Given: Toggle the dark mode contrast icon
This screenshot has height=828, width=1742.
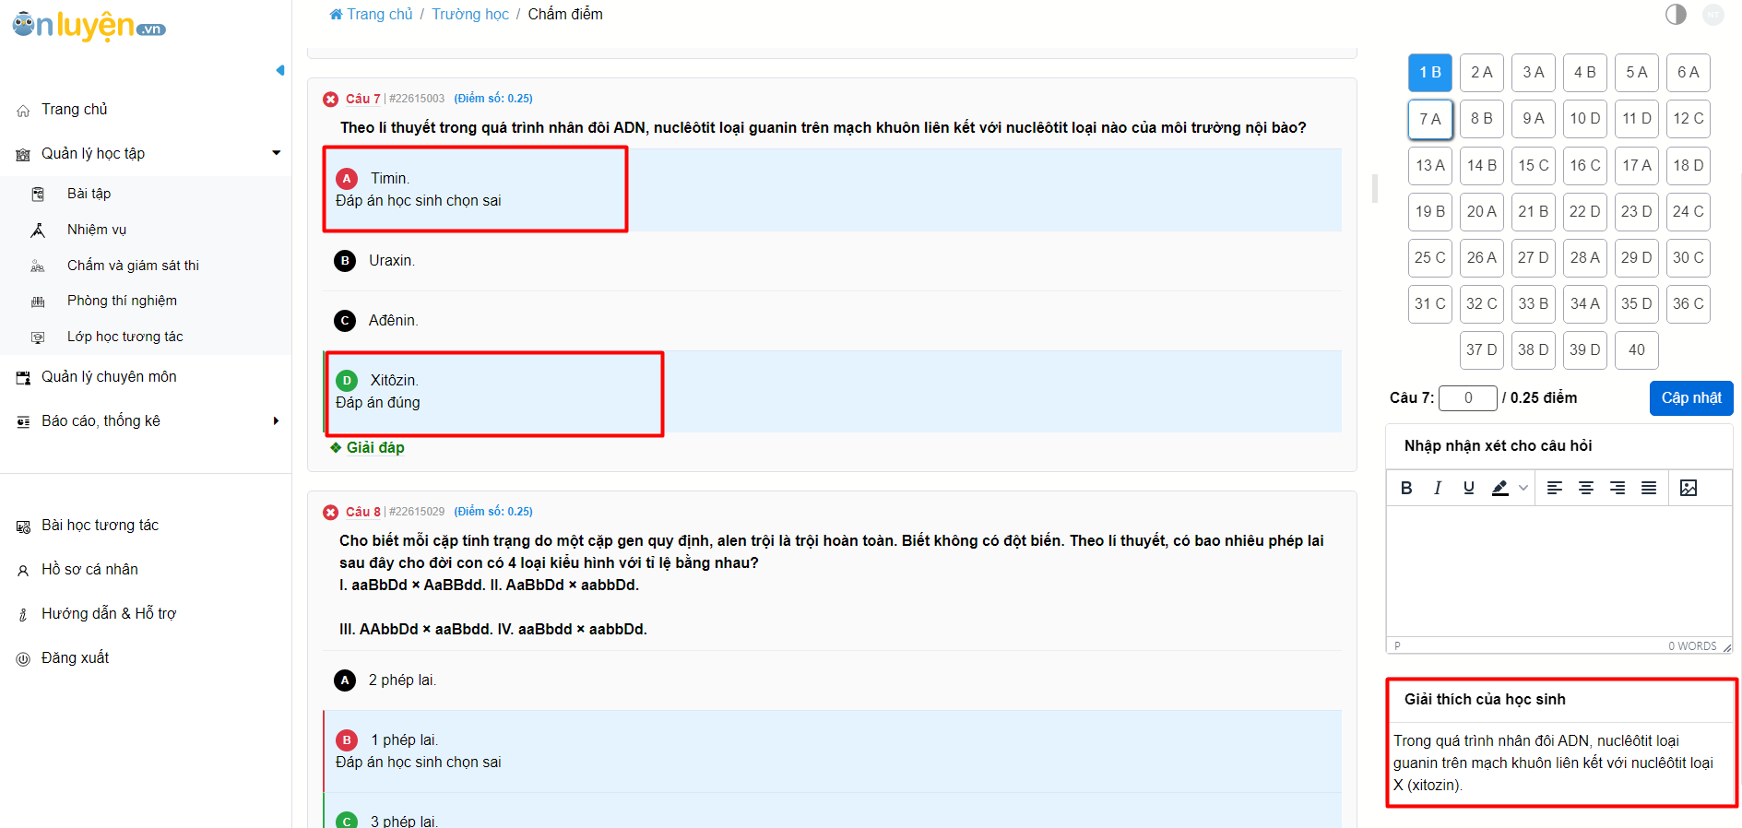Looking at the screenshot, I should tap(1676, 14).
